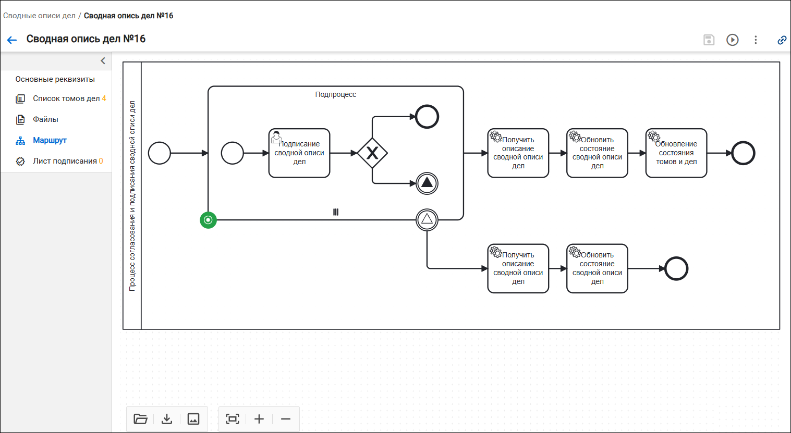
Task: Select the exclusive gateway X diamond
Action: [x=372, y=153]
